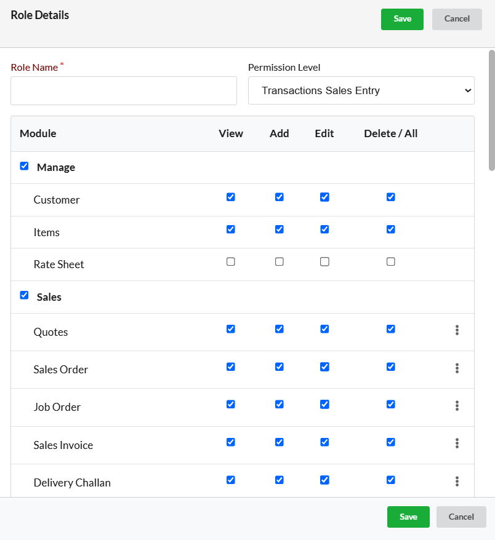Screen dimensions: 495x540
Task: Uncheck the Manage module group checkbox
Action: tap(24, 166)
